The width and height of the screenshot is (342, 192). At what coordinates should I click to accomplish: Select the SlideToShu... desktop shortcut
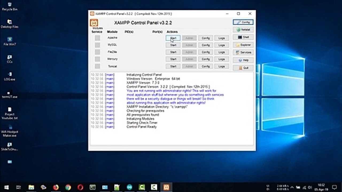(x=10, y=147)
